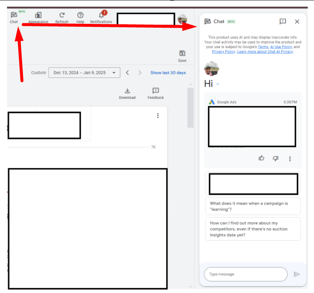Open the Chat beta icon in toolbar
The image size is (314, 293).
click(14, 16)
